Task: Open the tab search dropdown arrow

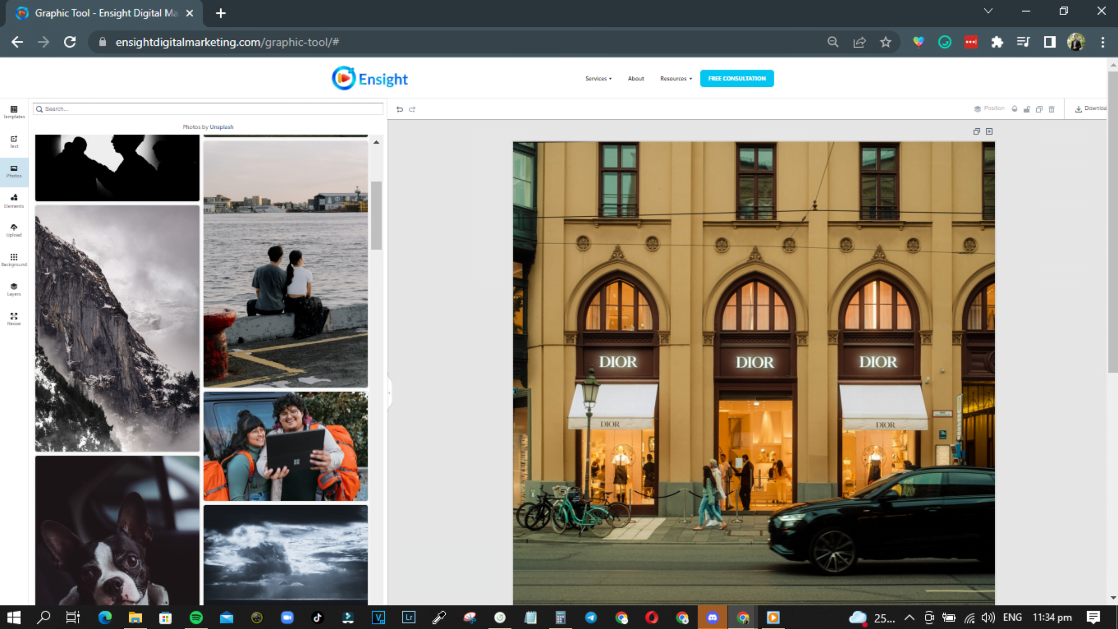Action: (x=988, y=11)
